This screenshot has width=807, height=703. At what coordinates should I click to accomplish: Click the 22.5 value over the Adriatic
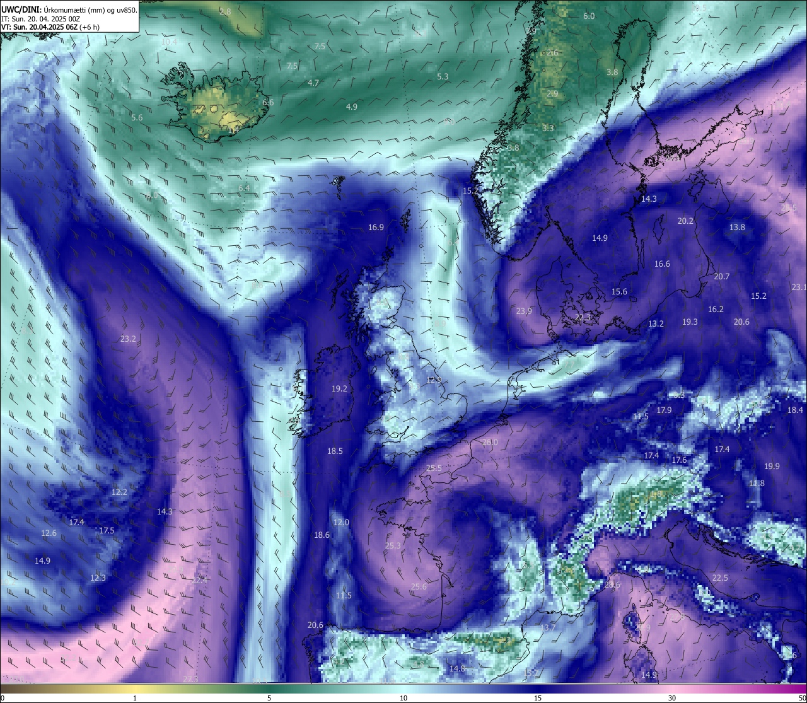tap(720, 578)
